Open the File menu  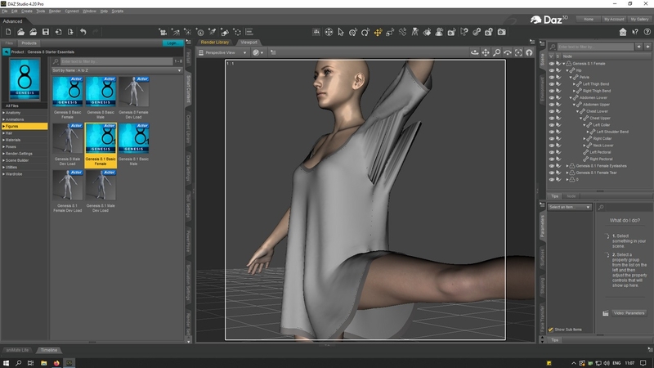5,11
